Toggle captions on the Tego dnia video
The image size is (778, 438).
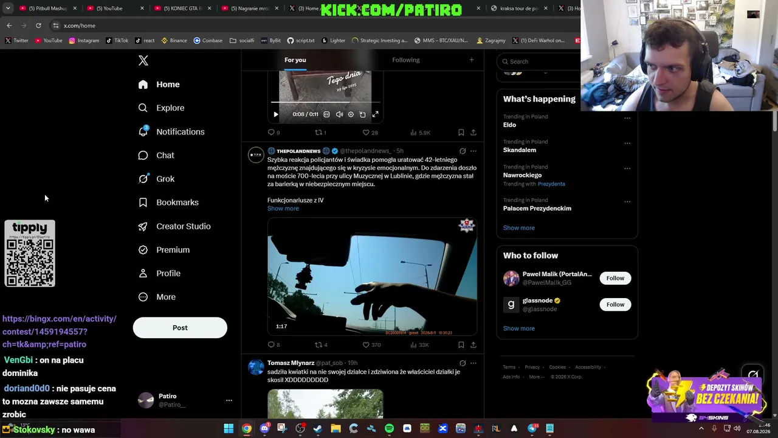tap(326, 114)
